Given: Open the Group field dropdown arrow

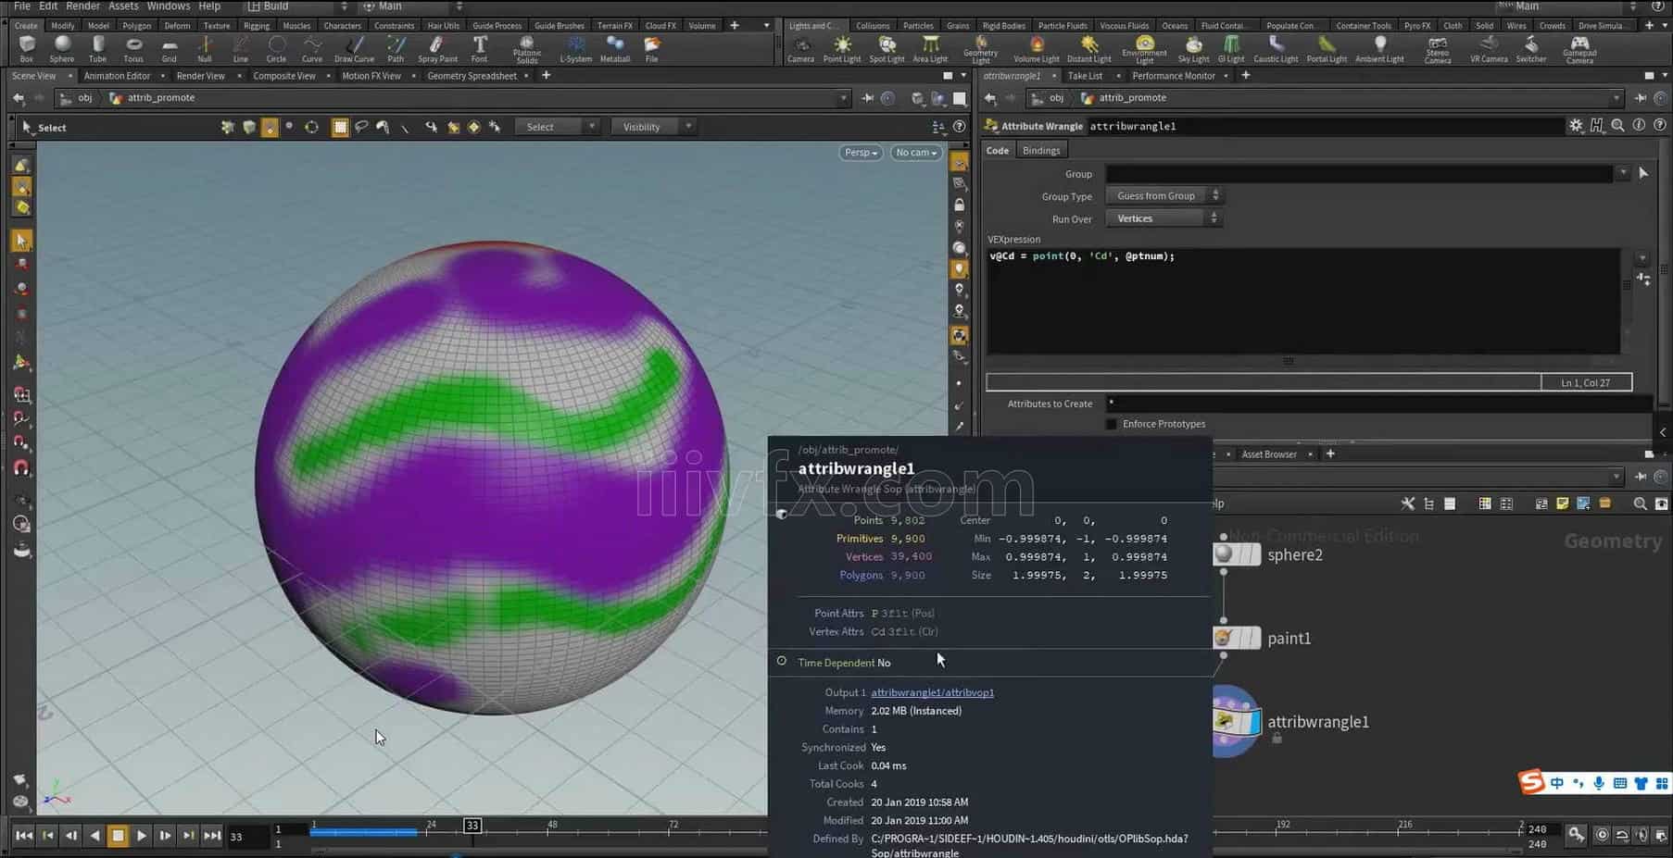Looking at the screenshot, I should pyautogui.click(x=1623, y=173).
